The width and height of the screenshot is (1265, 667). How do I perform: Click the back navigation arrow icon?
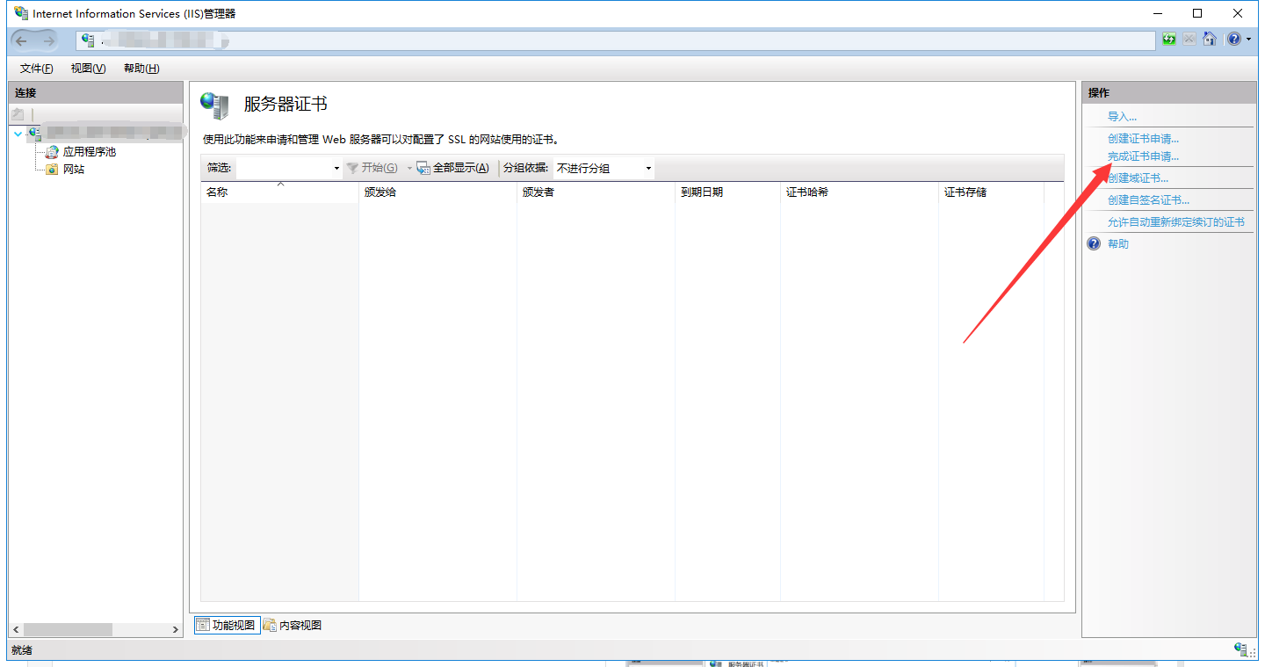(x=22, y=40)
